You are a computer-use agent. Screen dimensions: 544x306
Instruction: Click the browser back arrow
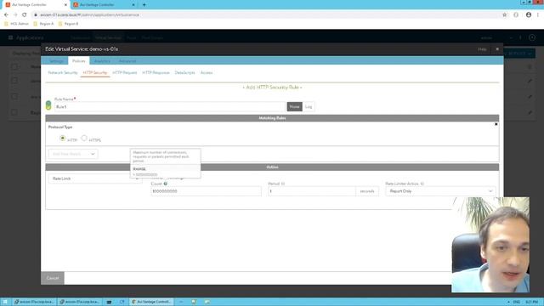coord(6,15)
